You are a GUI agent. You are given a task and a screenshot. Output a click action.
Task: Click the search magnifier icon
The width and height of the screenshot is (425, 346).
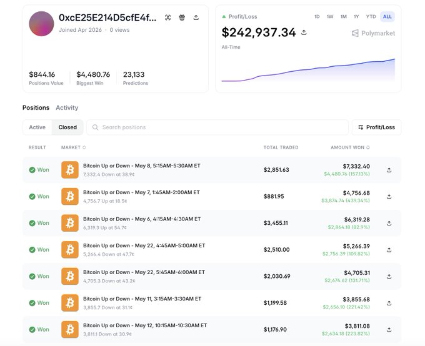tap(95, 127)
